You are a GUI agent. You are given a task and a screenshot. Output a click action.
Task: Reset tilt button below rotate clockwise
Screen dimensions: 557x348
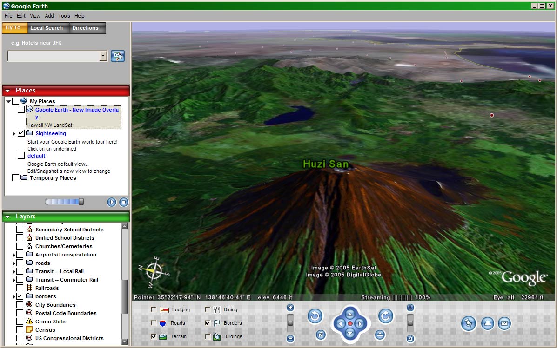[x=380, y=335]
